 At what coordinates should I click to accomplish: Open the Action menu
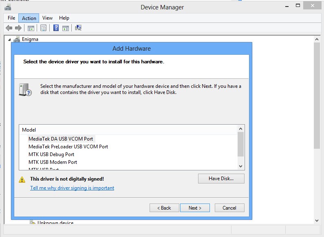coord(29,18)
